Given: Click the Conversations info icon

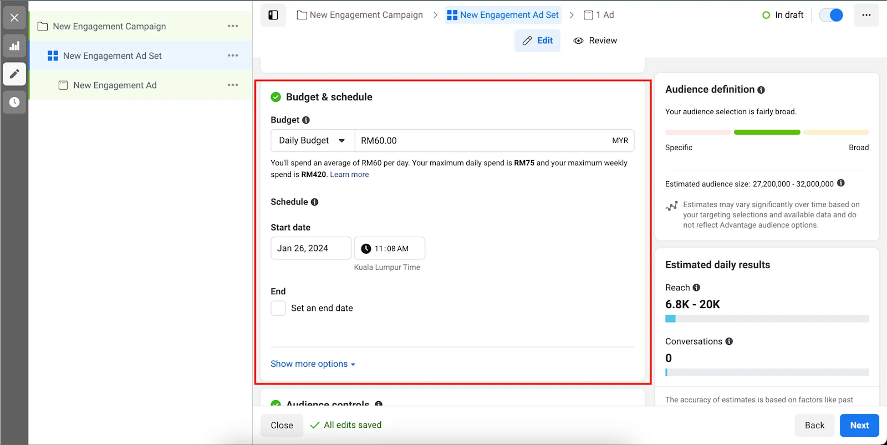Looking at the screenshot, I should [729, 341].
